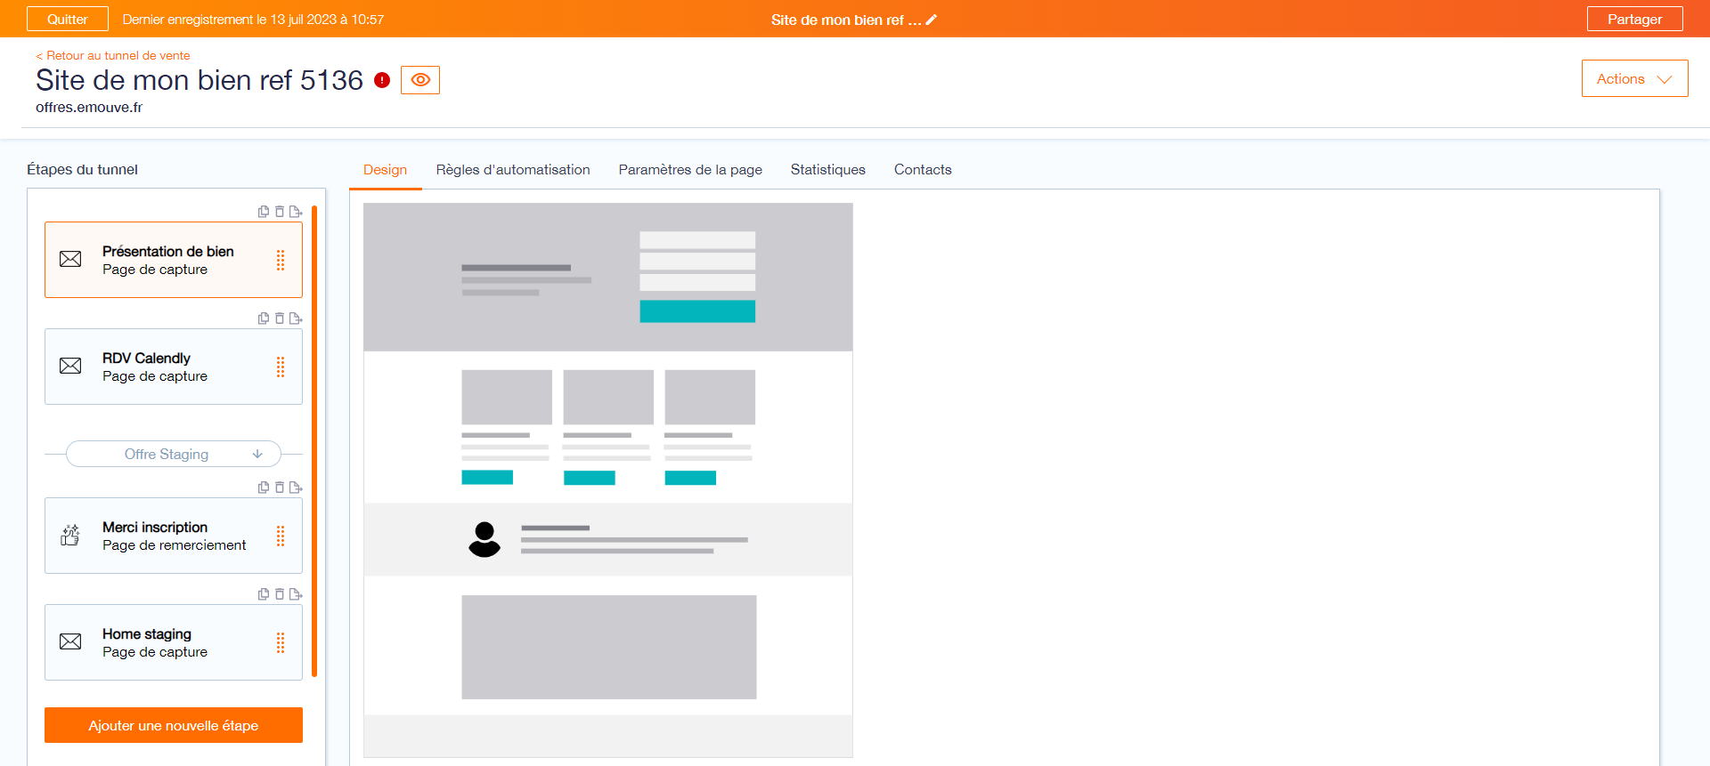Image resolution: width=1710 pixels, height=766 pixels.
Task: Click the red status indicator near title
Action: tap(382, 80)
